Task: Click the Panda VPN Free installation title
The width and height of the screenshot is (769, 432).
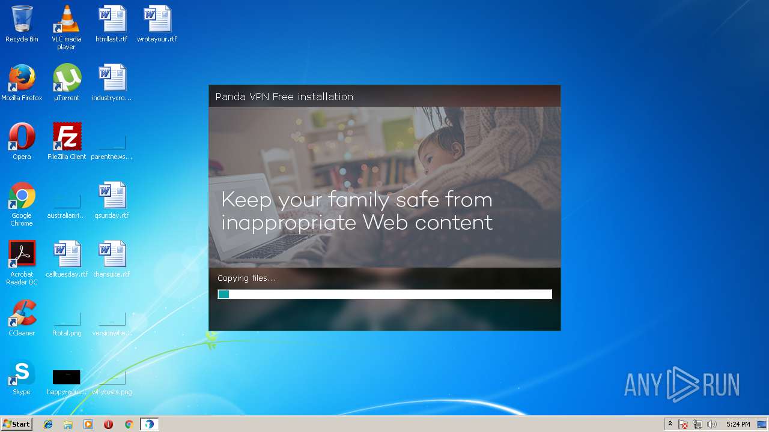Action: tap(284, 97)
